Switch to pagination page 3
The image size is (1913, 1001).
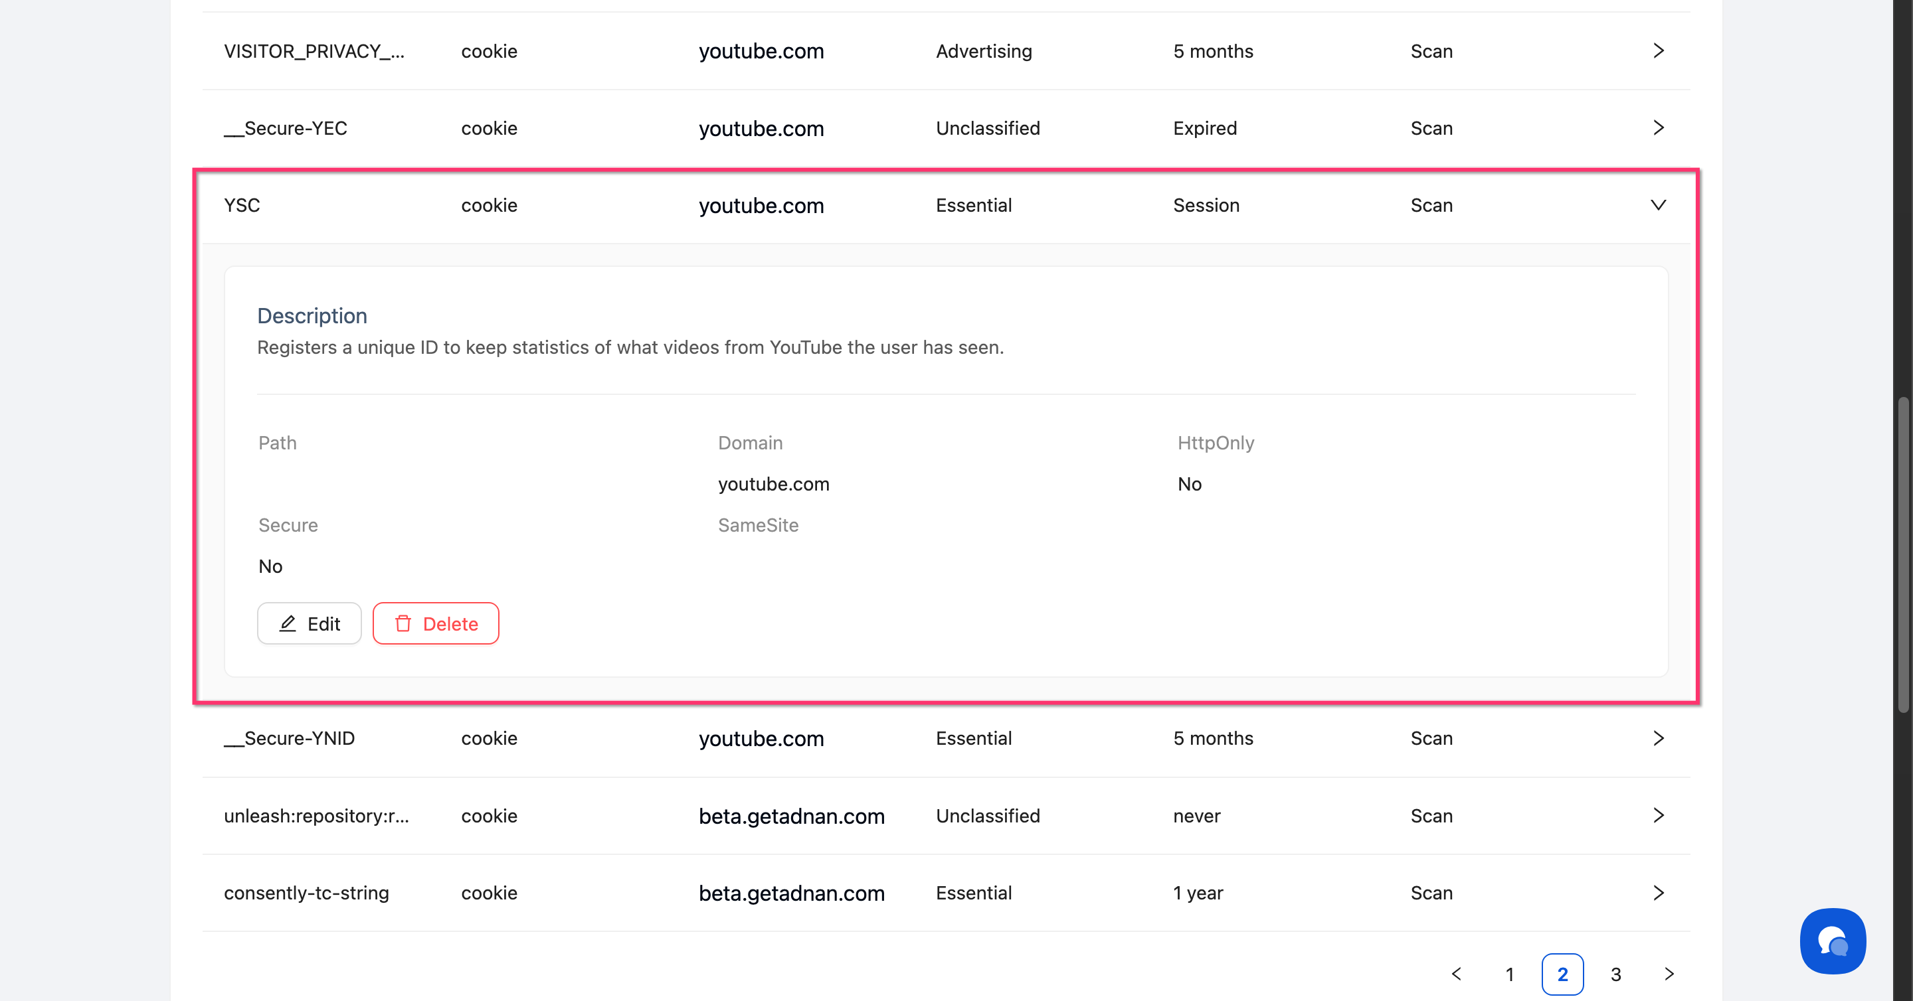click(x=1615, y=974)
